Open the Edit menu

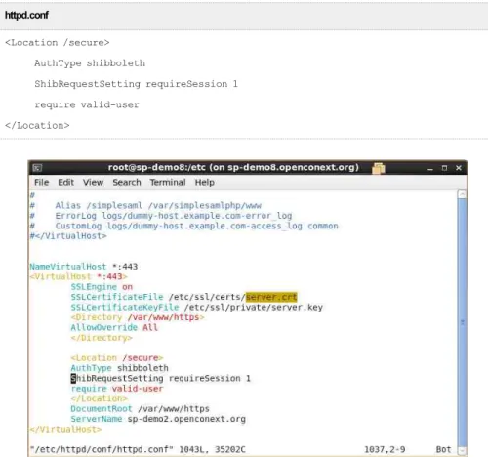tap(65, 182)
